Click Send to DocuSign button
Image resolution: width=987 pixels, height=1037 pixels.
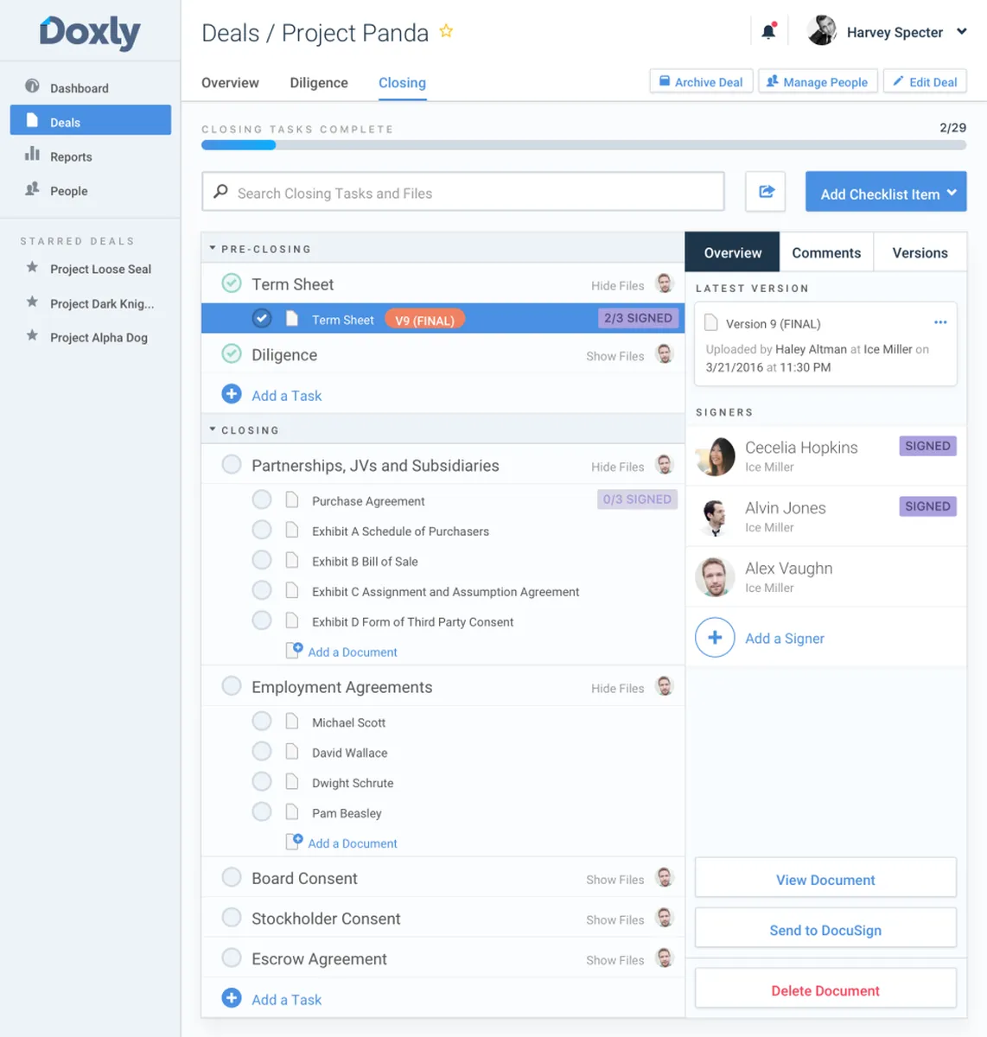pos(825,929)
